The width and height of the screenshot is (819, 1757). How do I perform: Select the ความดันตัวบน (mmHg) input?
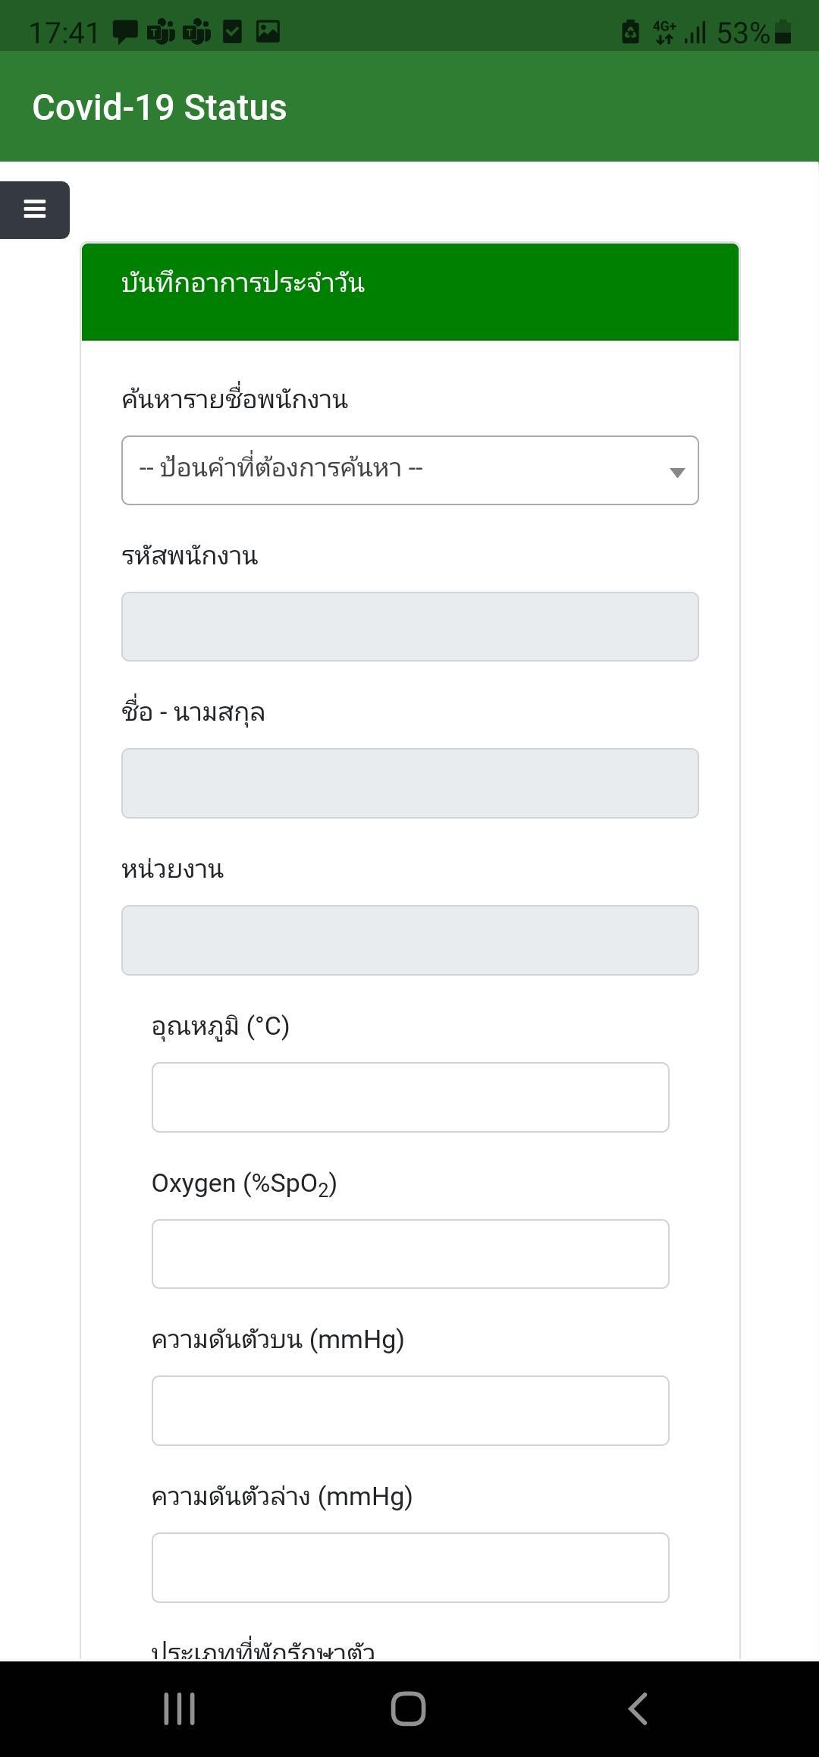tap(410, 1410)
